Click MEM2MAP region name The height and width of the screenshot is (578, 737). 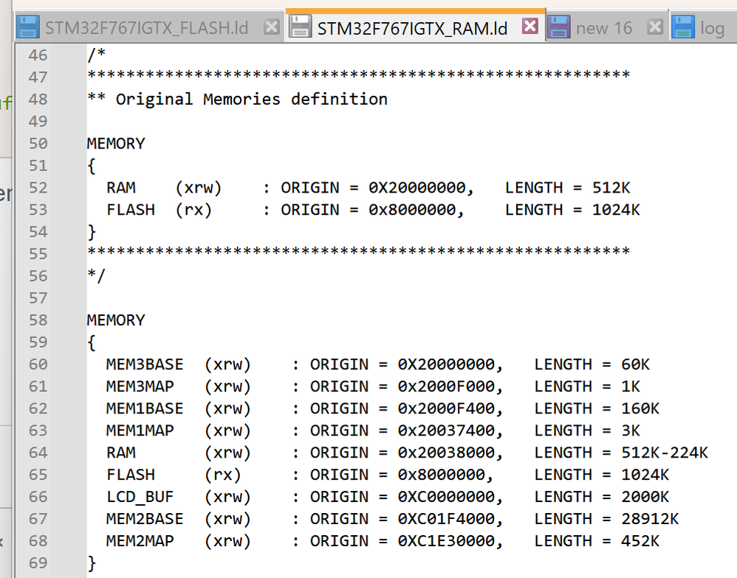(x=140, y=541)
